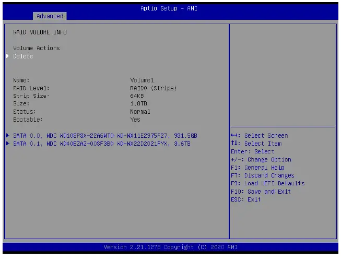Expand arrow beside SATA 0.1 drive

(x=8, y=144)
